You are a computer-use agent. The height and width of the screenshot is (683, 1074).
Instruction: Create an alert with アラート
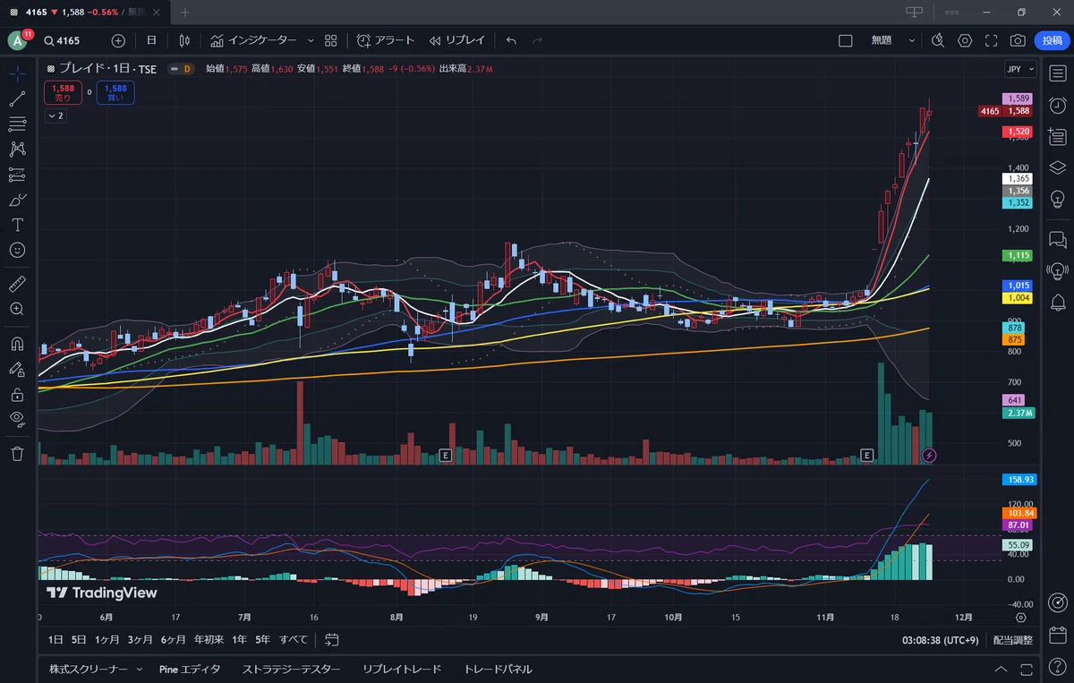click(386, 40)
